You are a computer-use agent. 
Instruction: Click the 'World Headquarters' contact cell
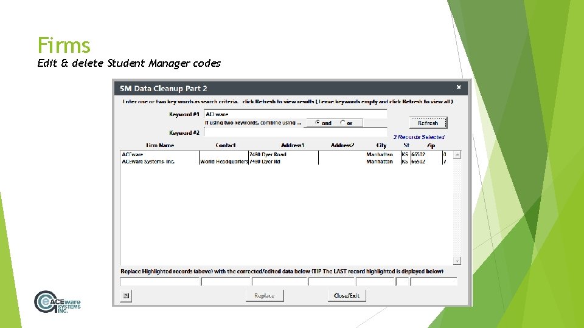tap(224, 162)
